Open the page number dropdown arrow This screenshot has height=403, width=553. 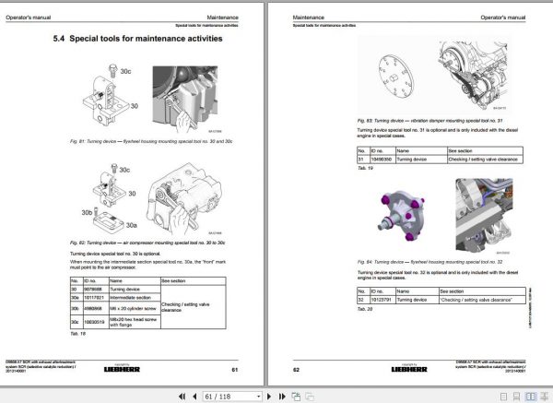pyautogui.click(x=258, y=397)
